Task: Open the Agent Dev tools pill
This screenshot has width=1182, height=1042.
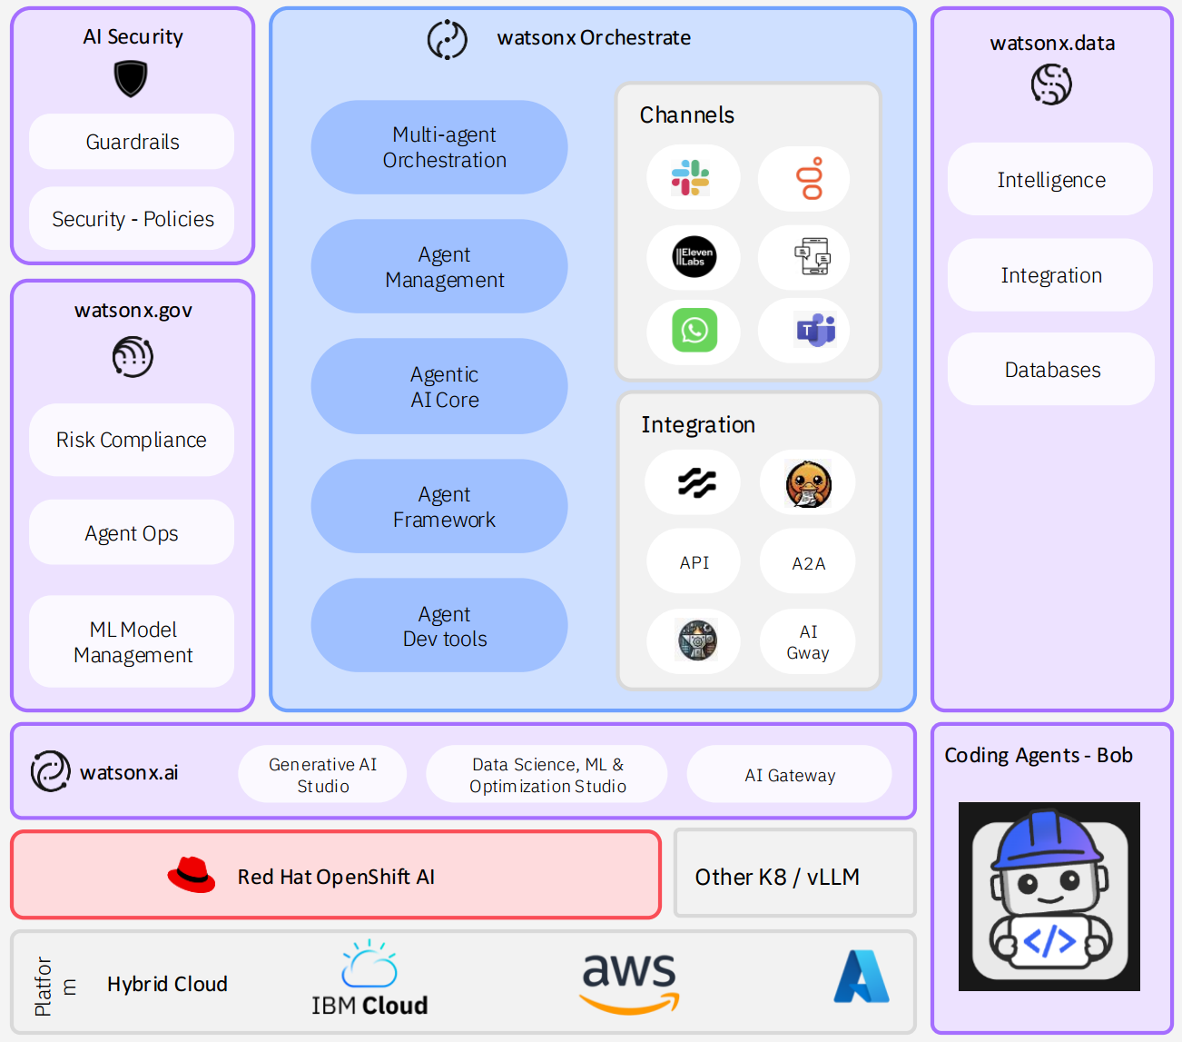Action: 439,625
